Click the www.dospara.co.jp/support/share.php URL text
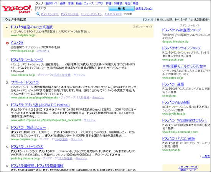The width and height of the screenshot is (211, 172). [x=35, y=97]
